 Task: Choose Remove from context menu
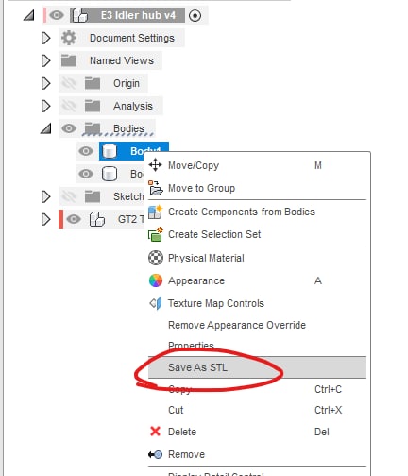tap(257, 454)
